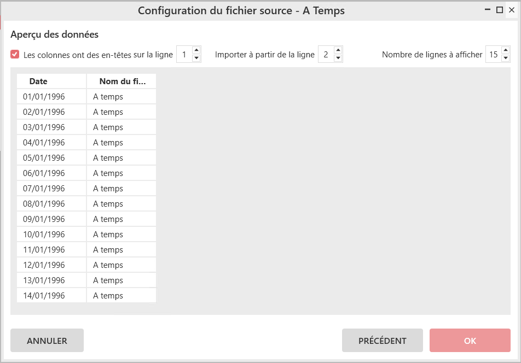This screenshot has width=521, height=363.
Task: Confirm with the OK button
Action: point(470,341)
